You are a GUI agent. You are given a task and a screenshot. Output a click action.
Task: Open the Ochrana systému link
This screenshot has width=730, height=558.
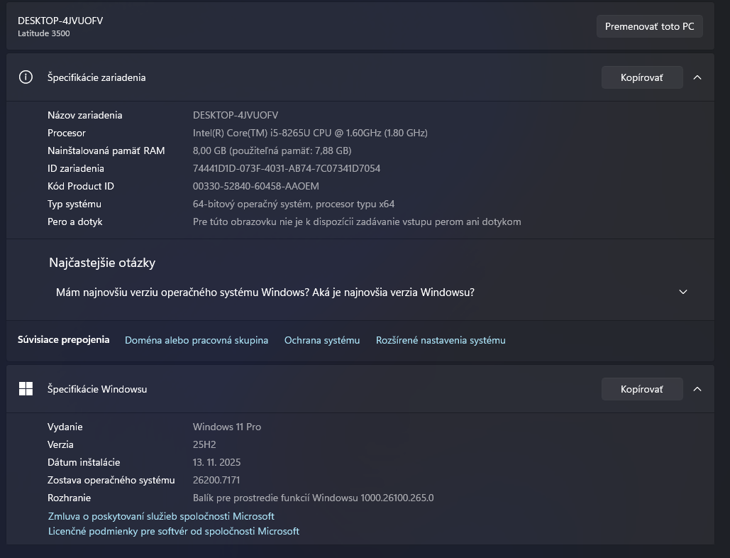point(322,340)
